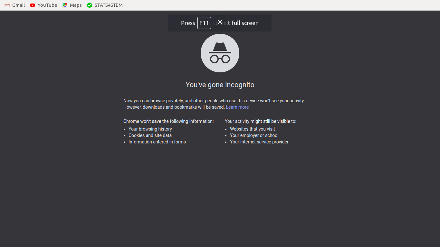Click the Google Maps pin icon
Viewport: 440px width, 247px height.
click(65, 5)
